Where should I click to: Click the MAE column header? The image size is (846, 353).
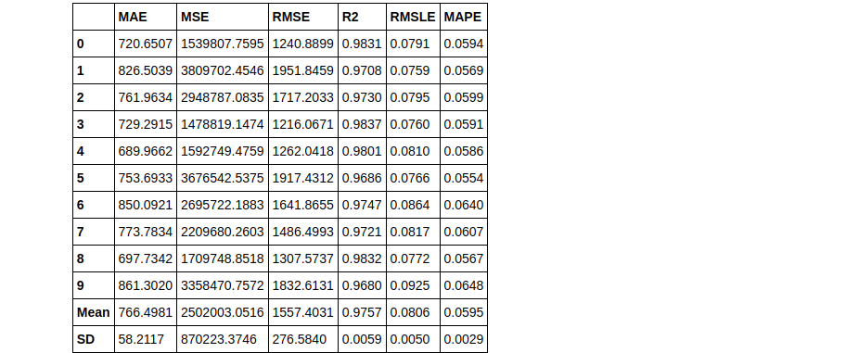pos(133,17)
